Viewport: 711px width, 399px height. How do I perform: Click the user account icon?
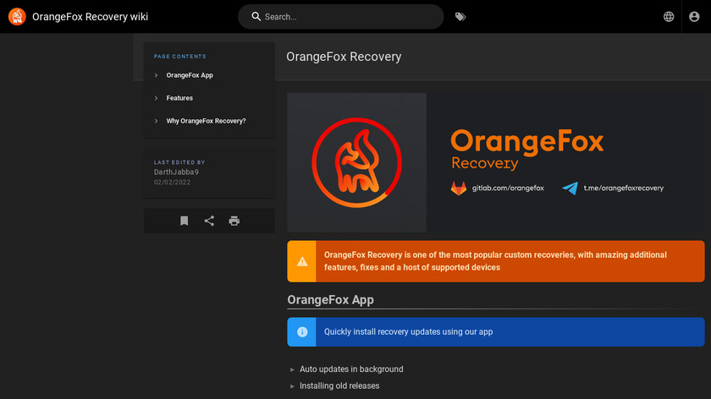point(696,17)
